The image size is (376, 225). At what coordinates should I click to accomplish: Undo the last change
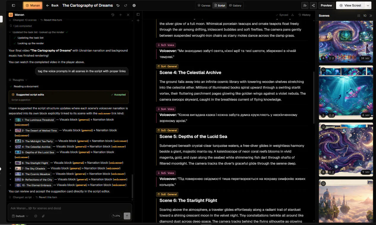coord(118,5)
